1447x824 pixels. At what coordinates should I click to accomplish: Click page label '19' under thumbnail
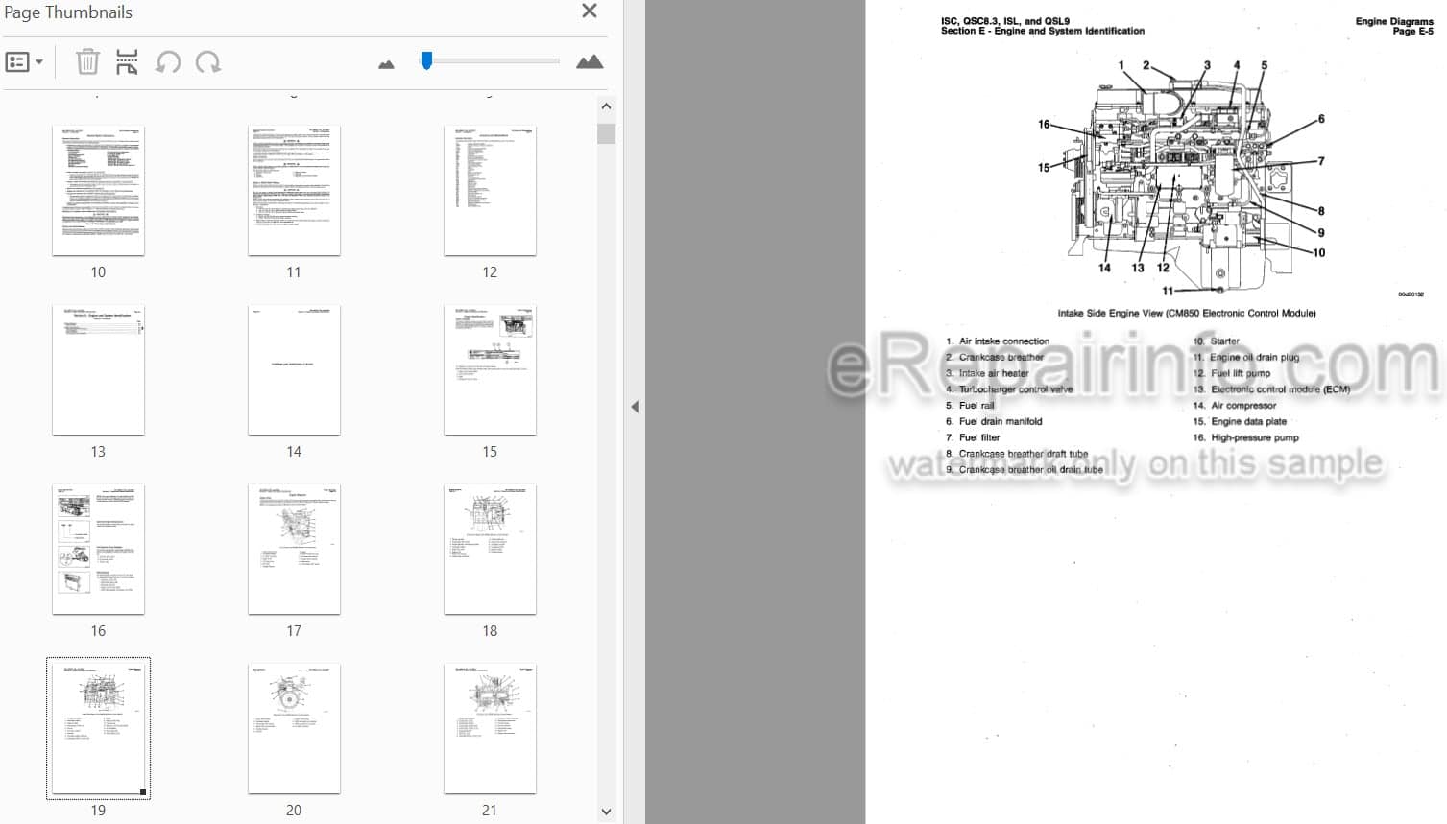click(x=98, y=811)
